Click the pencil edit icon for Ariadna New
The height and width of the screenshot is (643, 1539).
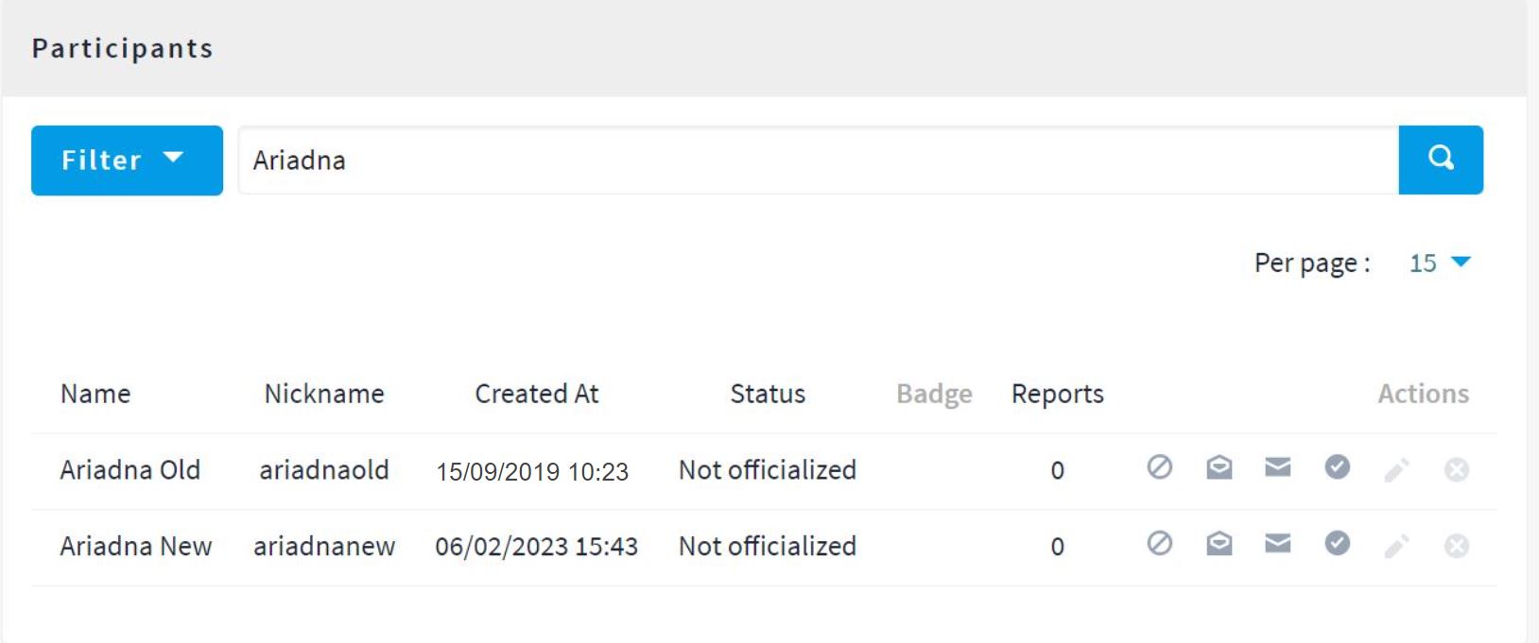[1397, 546]
